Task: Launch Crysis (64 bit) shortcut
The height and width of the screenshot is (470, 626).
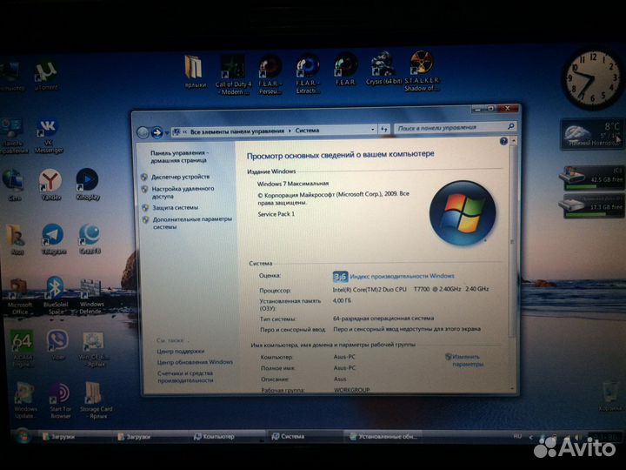Action: pos(383,69)
